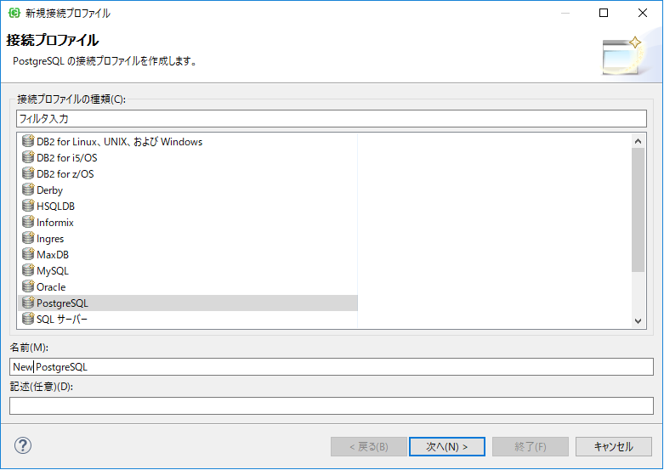This screenshot has width=664, height=470.
Task: Click the Ingres database icon
Action: pyautogui.click(x=28, y=238)
